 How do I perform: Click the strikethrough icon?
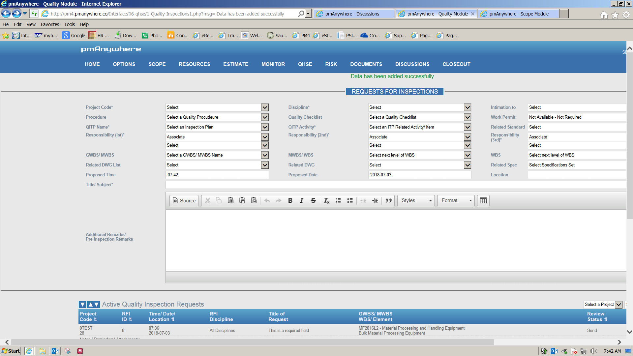point(313,200)
